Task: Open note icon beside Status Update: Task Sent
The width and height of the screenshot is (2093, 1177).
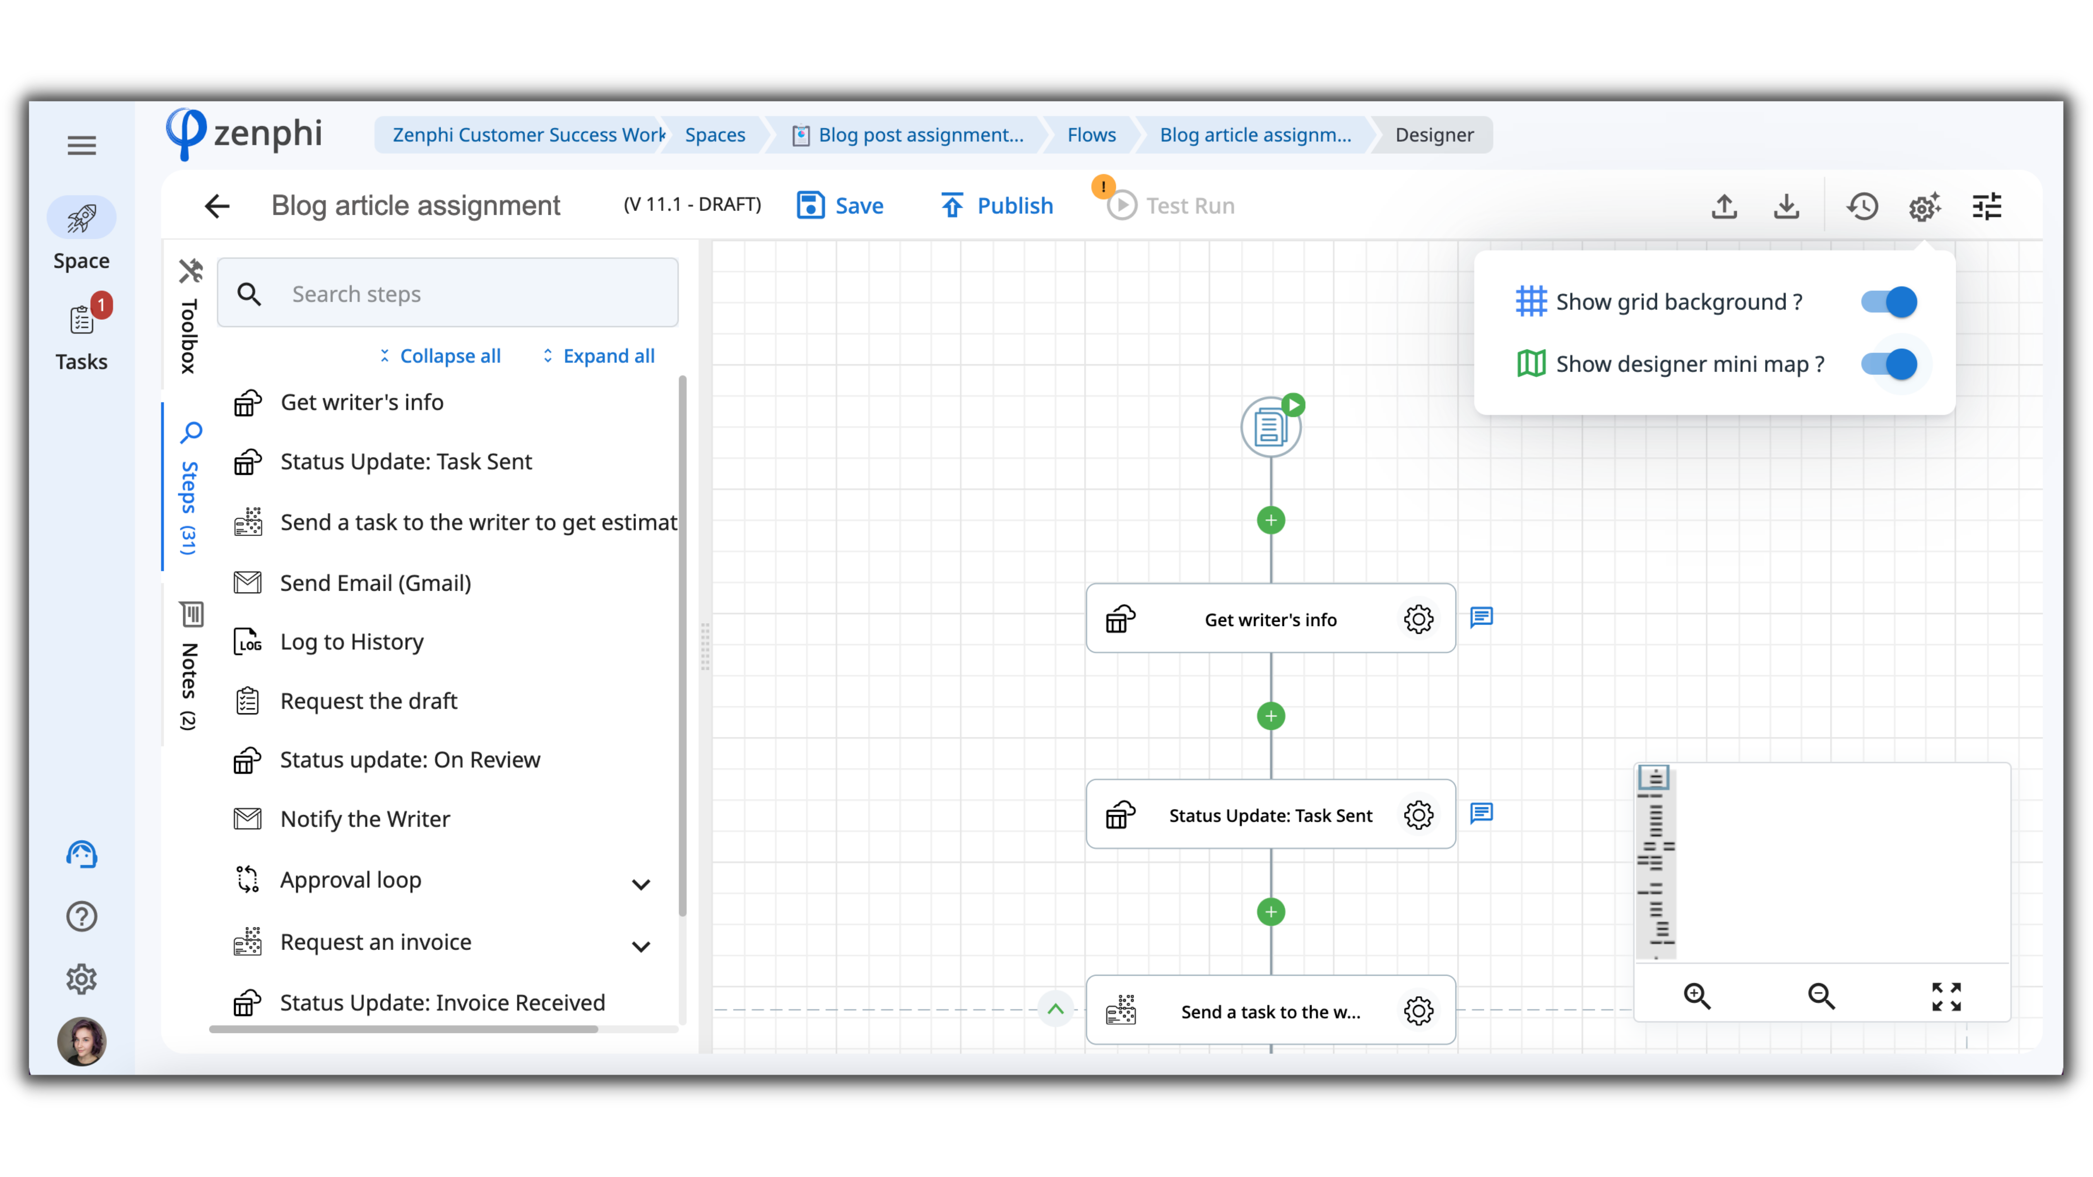Action: coord(1481,813)
